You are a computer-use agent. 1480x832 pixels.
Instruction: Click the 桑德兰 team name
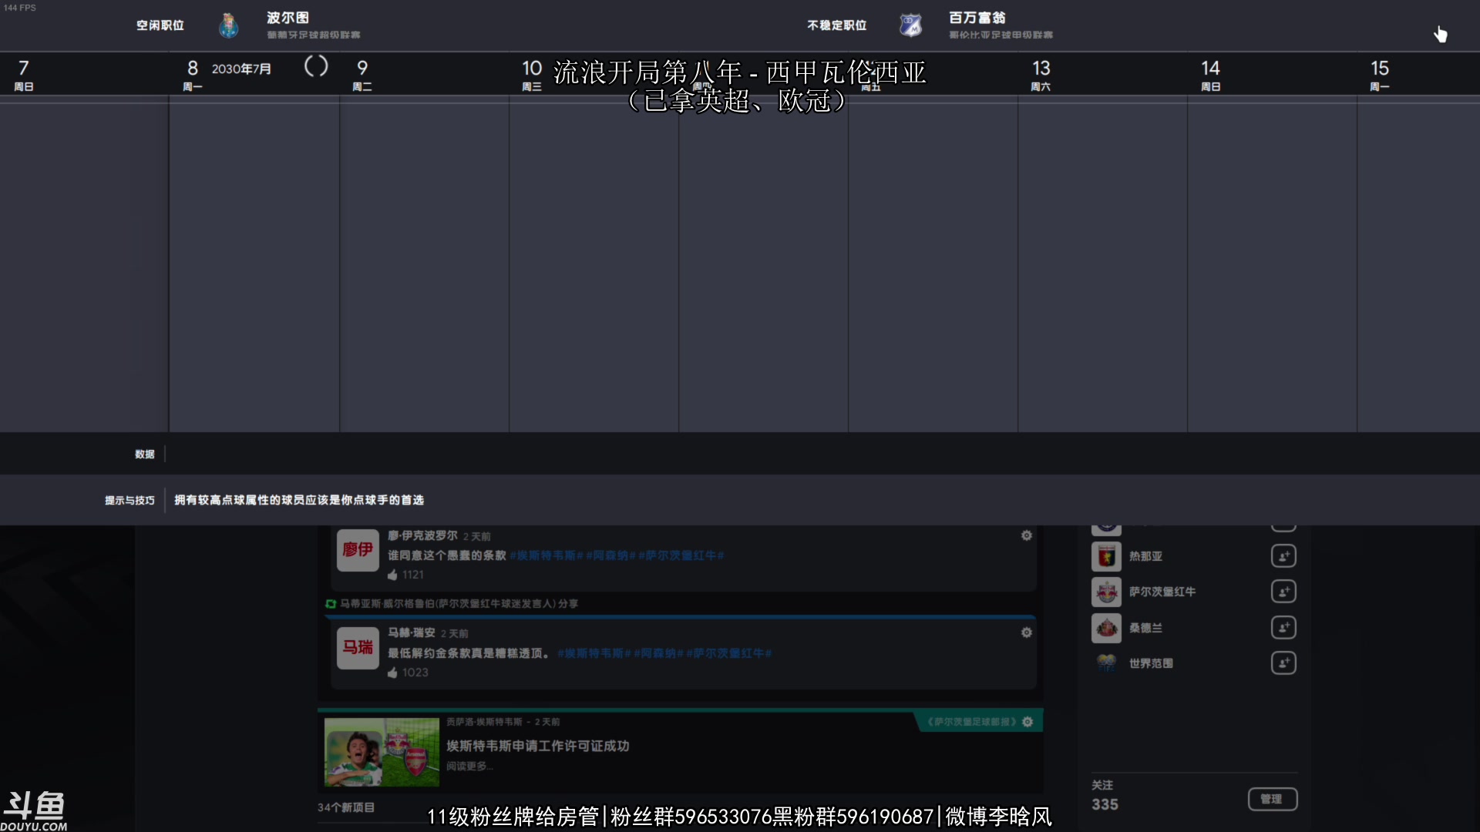coord(1145,628)
